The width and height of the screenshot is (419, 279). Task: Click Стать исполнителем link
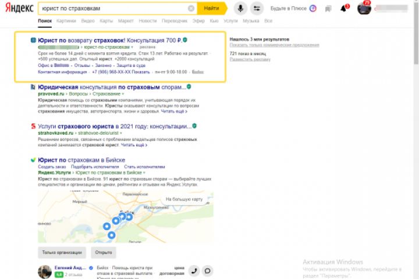pyautogui.click(x=144, y=167)
